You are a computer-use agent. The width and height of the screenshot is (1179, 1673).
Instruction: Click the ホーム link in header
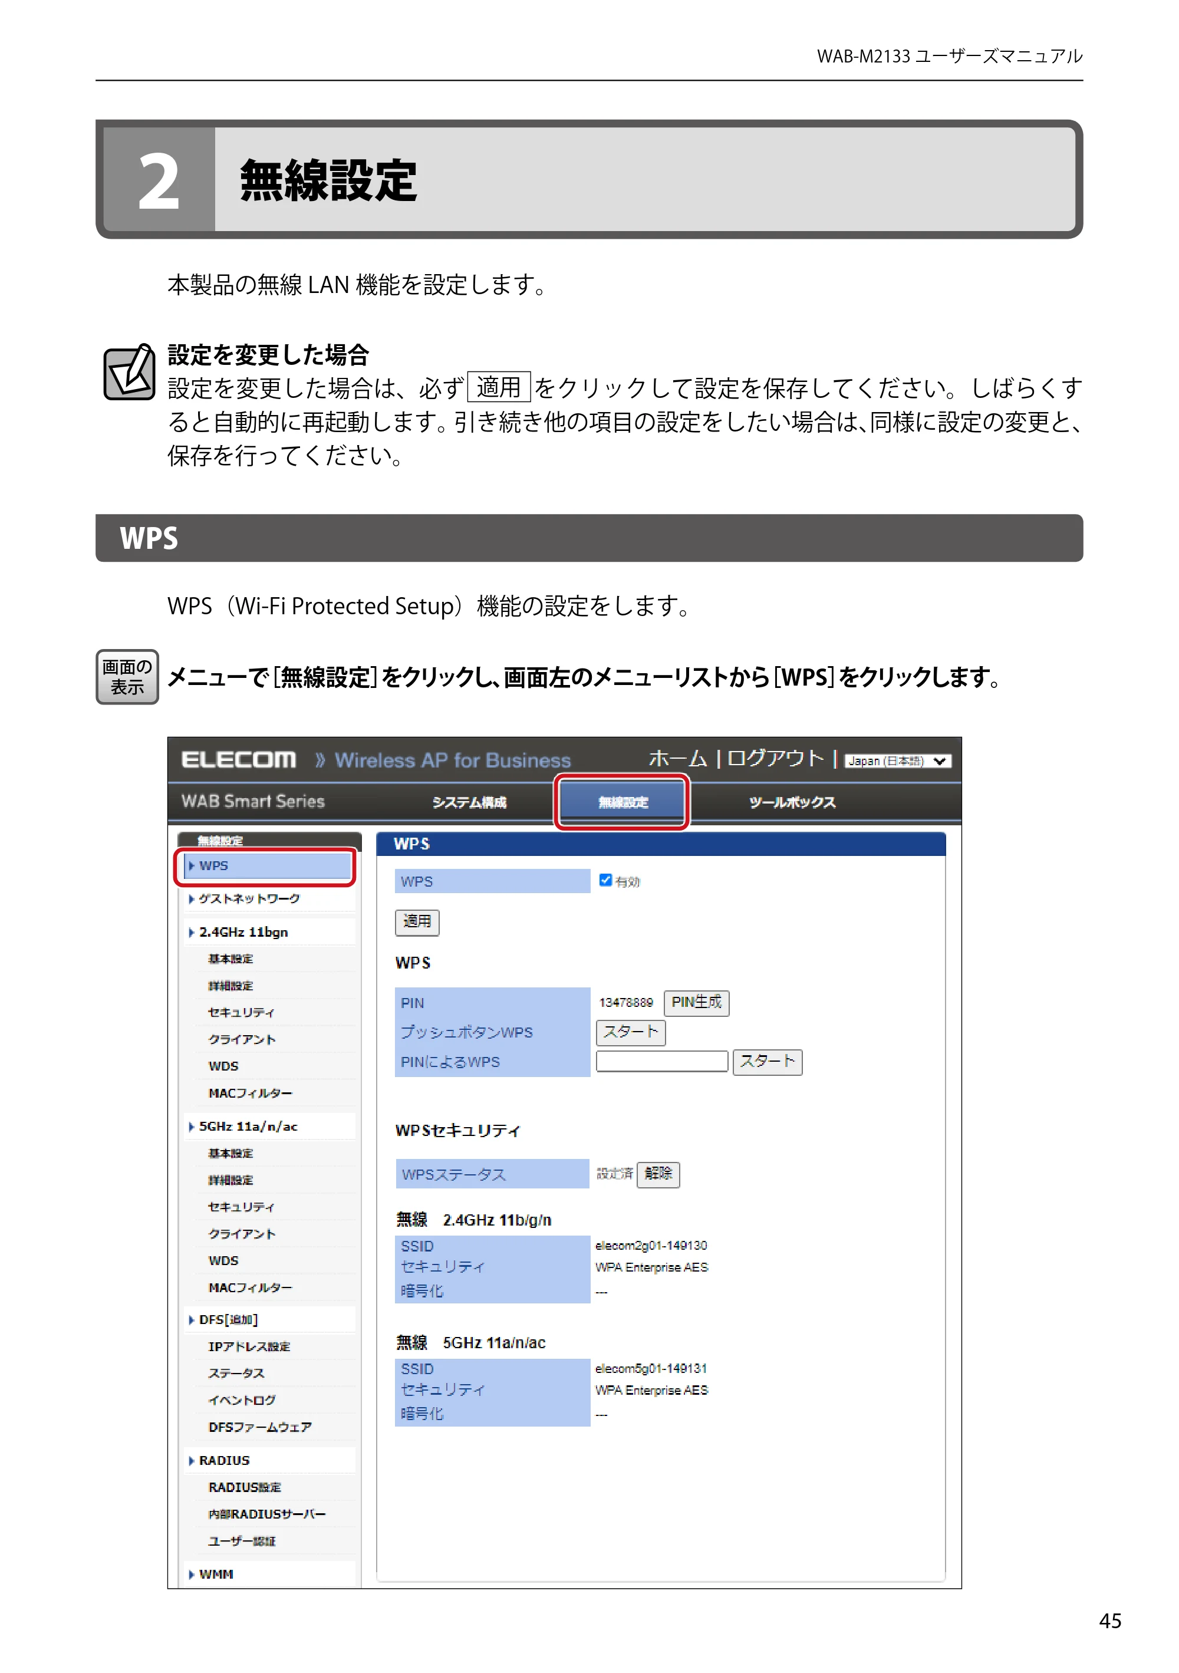(678, 759)
